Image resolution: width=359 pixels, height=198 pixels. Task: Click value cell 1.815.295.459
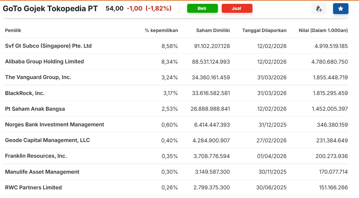(x=331, y=93)
